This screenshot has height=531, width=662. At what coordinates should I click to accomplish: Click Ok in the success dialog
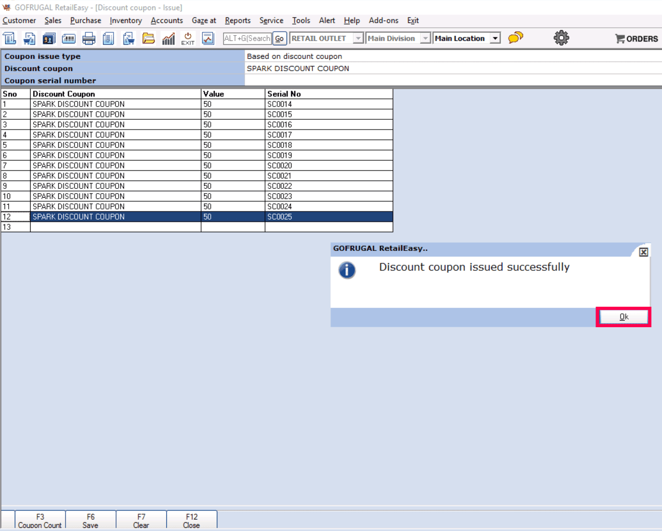pyautogui.click(x=623, y=317)
